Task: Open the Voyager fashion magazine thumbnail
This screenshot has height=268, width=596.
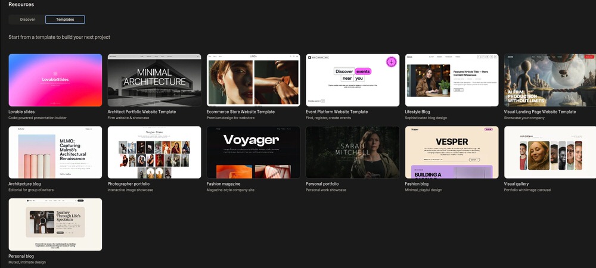Action: 253,152
